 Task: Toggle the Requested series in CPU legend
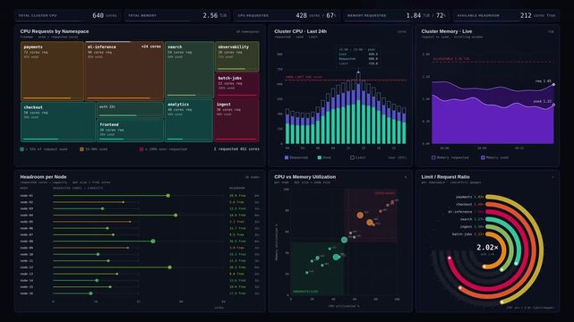[296, 157]
